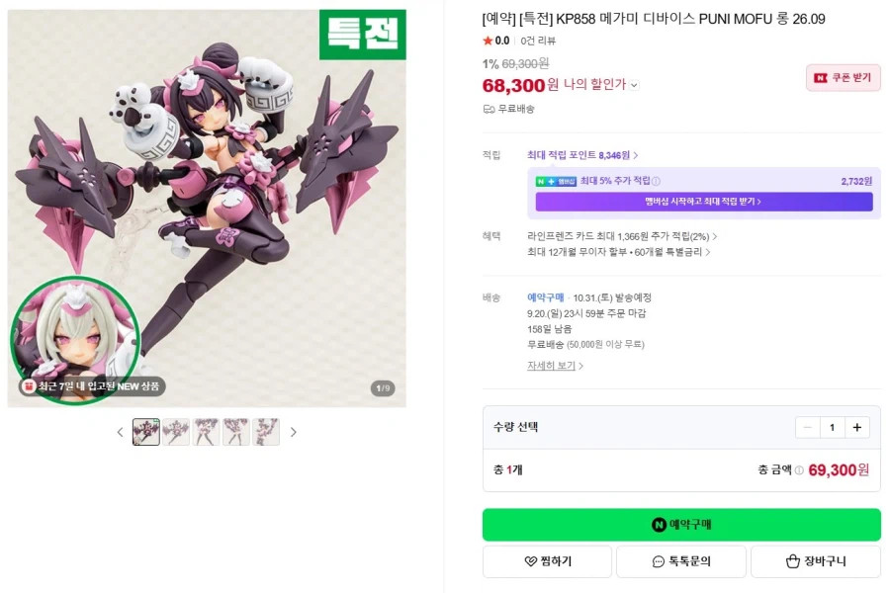The image size is (890, 593).
Task: Click the 쿠폰 받기 coupon button
Action: click(843, 77)
